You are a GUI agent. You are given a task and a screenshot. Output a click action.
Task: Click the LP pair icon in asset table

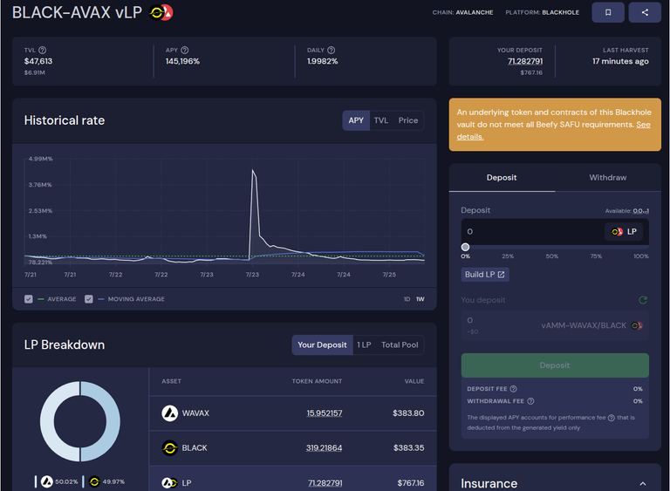(169, 483)
